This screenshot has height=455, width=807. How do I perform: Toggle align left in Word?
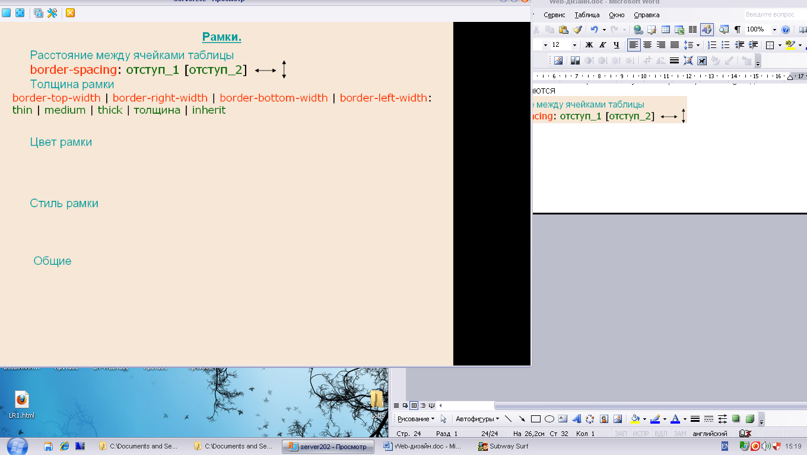(x=634, y=44)
